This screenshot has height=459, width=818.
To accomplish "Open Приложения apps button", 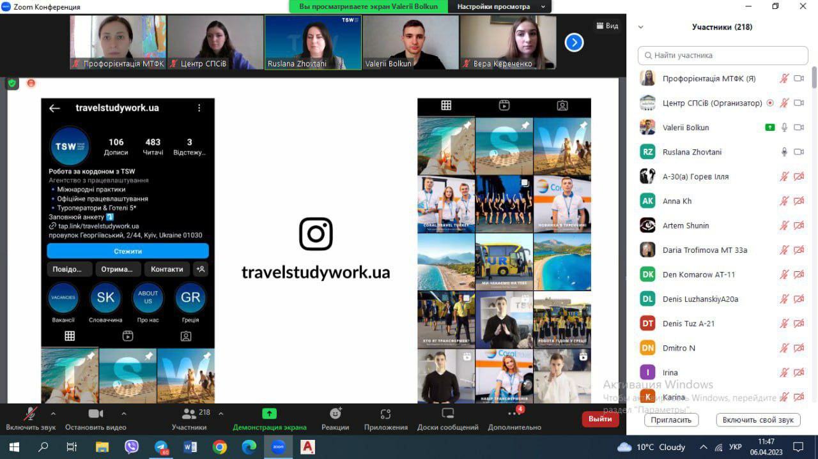I will coord(385,419).
